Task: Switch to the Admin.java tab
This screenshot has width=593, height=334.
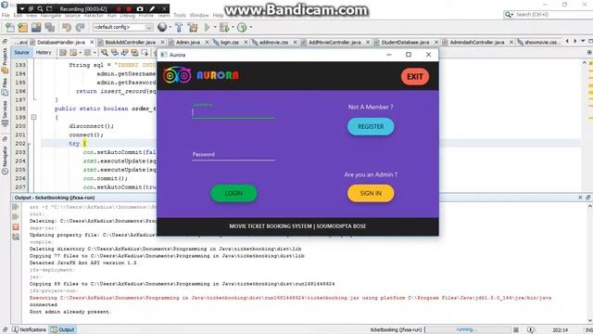Action: pos(188,42)
